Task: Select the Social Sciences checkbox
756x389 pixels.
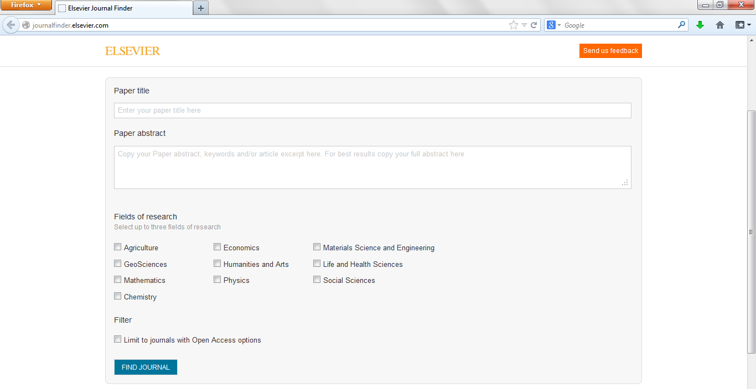Action: coord(317,280)
